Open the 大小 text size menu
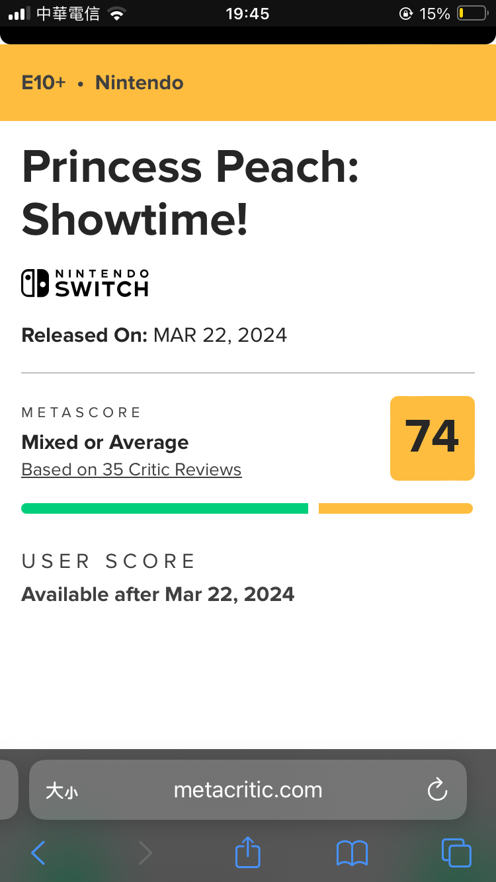Image resolution: width=496 pixels, height=882 pixels. (62, 791)
